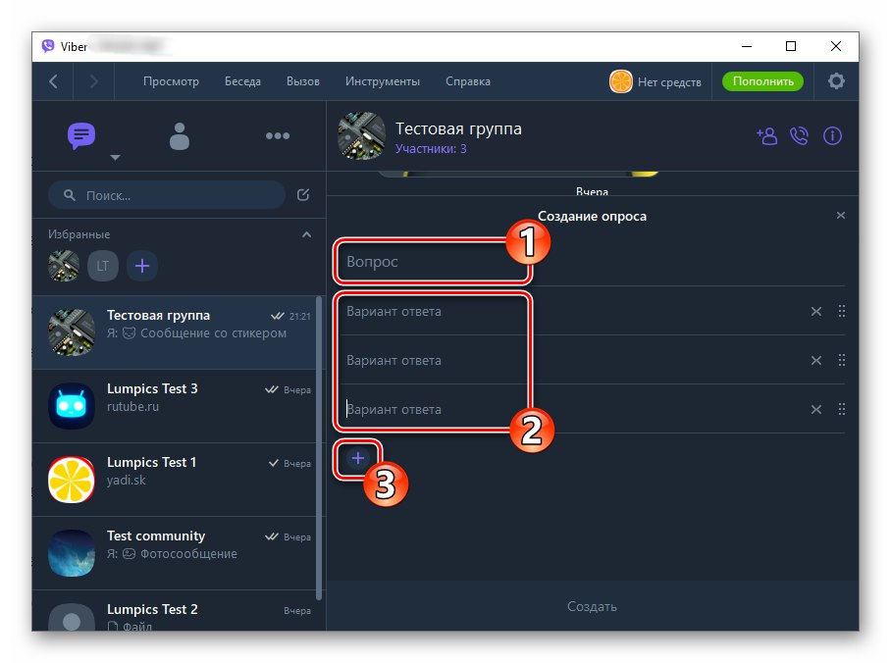Click the Участники: 3 link
The width and height of the screenshot is (891, 663).
click(x=431, y=149)
